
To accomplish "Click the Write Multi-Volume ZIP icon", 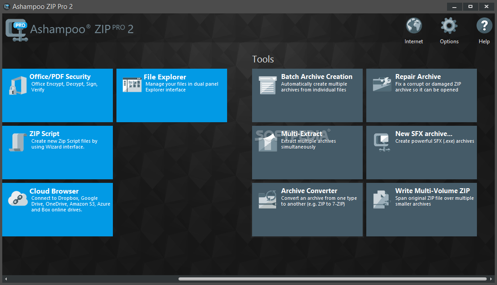I will (x=381, y=199).
